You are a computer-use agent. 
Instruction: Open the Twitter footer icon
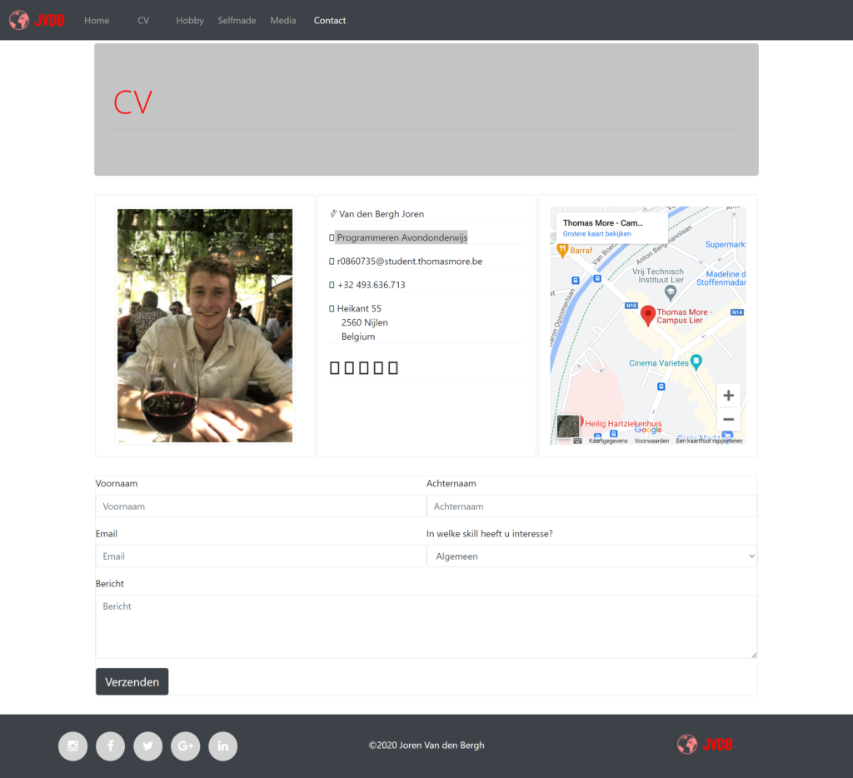click(x=148, y=746)
